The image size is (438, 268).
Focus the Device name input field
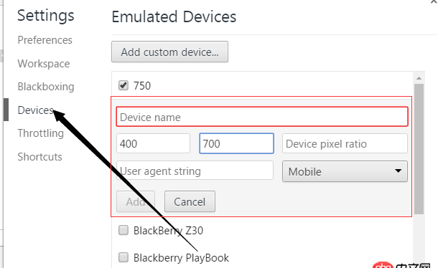(x=262, y=117)
